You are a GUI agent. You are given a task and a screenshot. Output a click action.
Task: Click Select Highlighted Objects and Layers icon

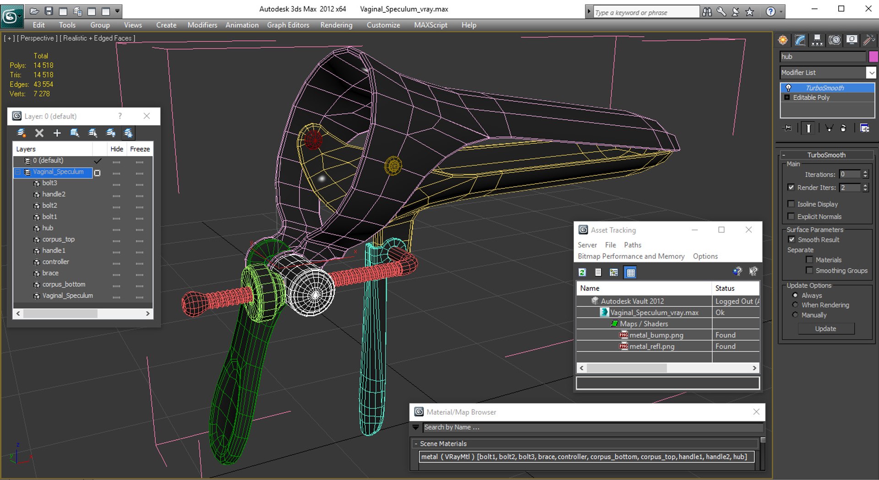tap(75, 133)
